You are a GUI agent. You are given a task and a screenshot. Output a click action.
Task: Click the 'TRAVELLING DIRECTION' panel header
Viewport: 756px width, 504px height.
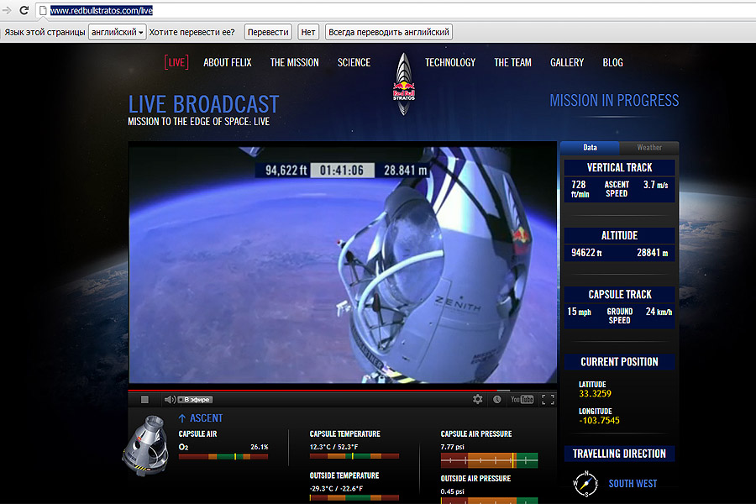click(x=620, y=454)
